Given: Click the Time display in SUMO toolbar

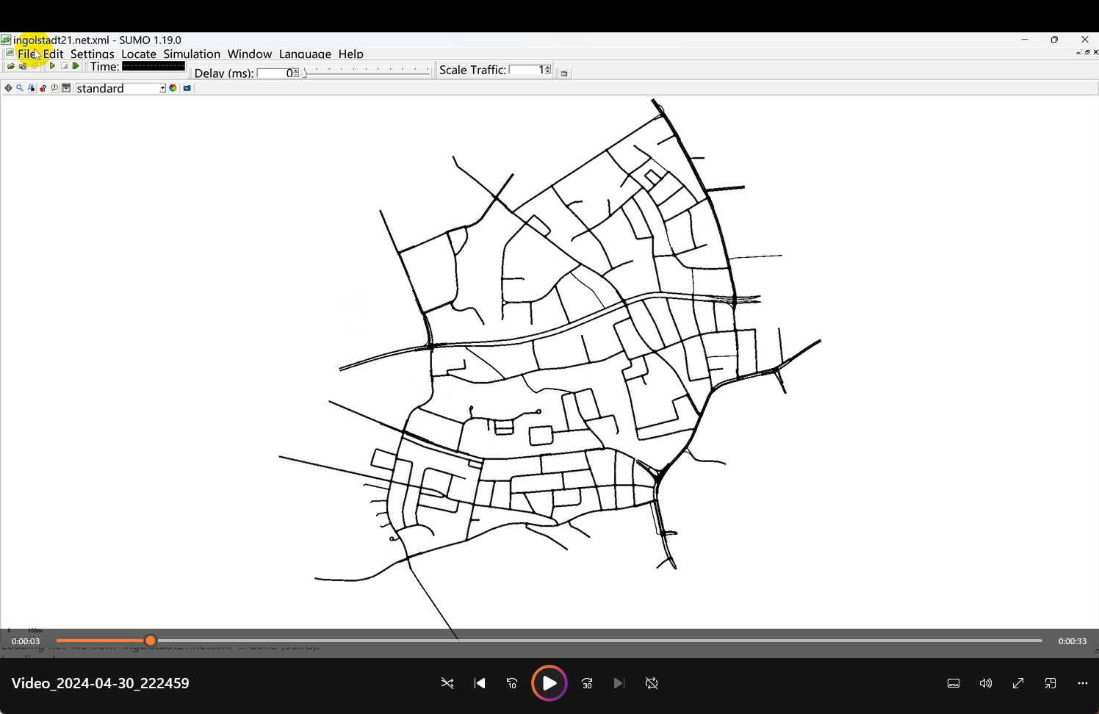Looking at the screenshot, I should [x=154, y=66].
